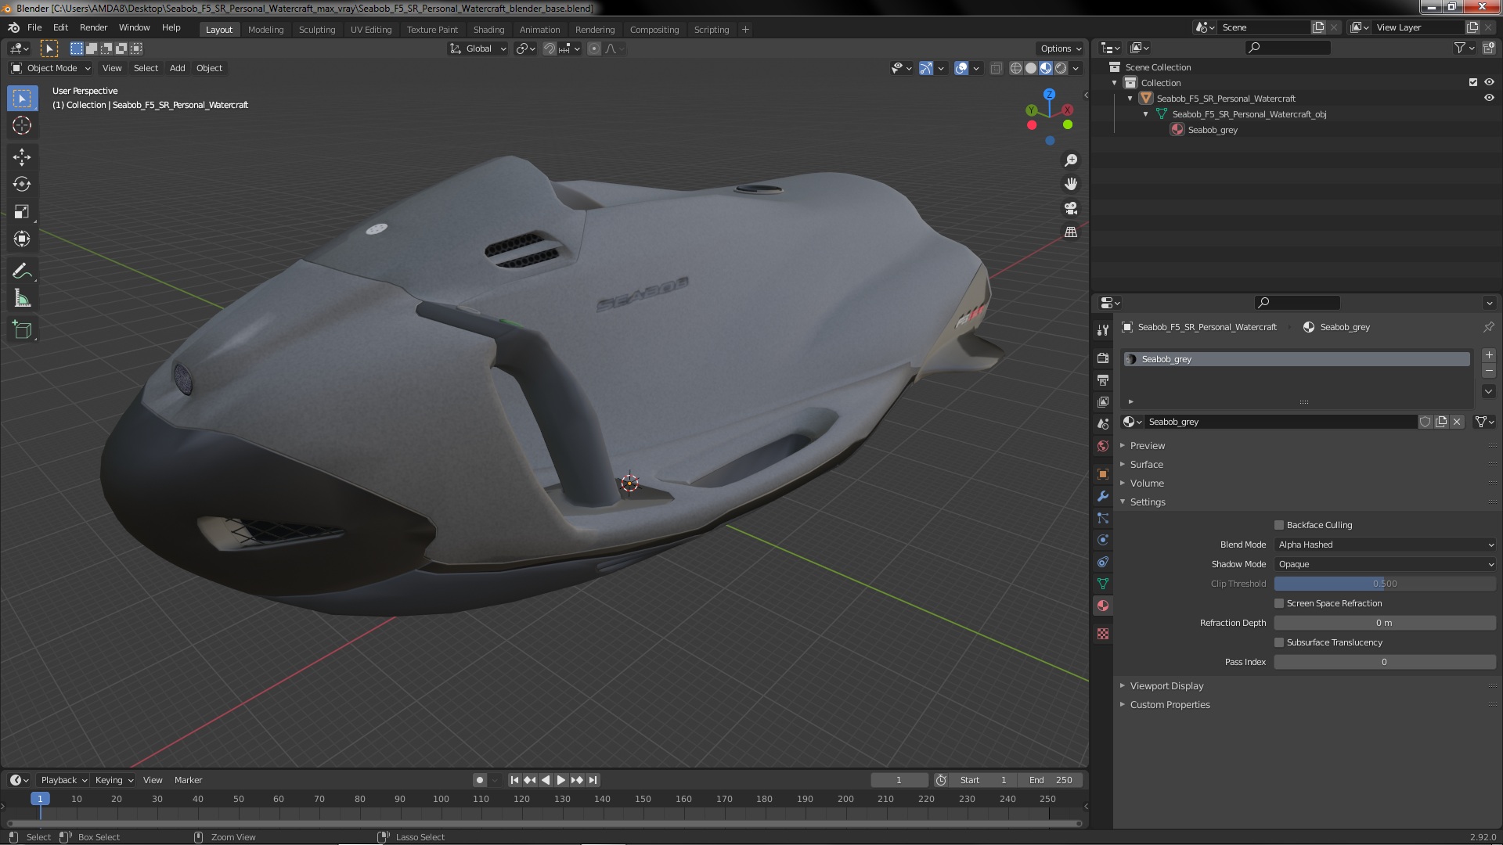Switch to Shading workspace tab
Viewport: 1503px width, 845px height.
point(488,30)
